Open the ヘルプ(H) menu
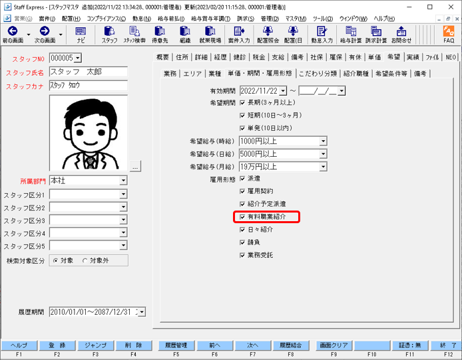 pyautogui.click(x=384, y=19)
